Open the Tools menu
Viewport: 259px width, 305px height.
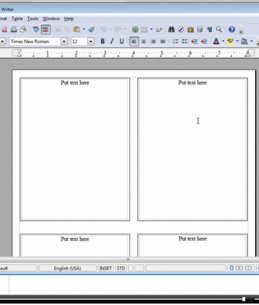(x=33, y=19)
